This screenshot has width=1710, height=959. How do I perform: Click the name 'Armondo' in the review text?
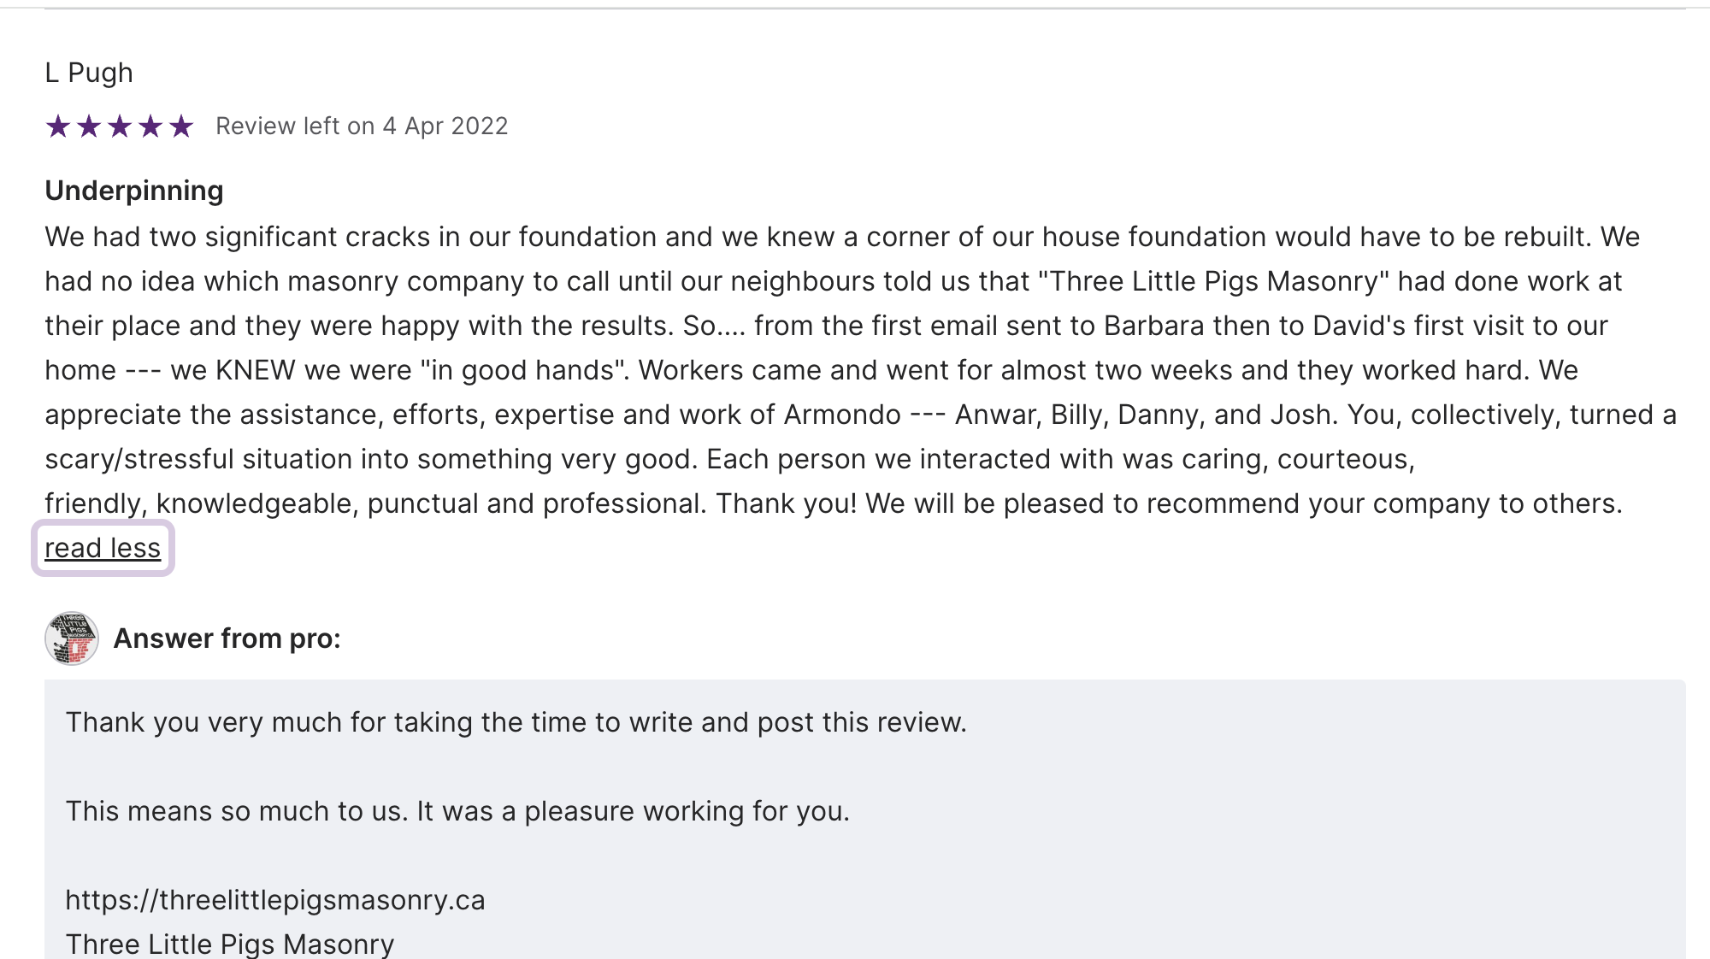click(x=842, y=415)
